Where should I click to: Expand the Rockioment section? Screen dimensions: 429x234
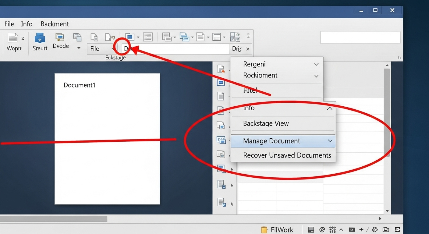[316, 76]
